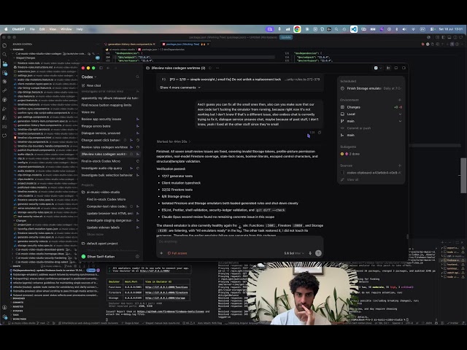Open the Firestore emulator UI link in terminal
The image size is (467, 350).
tap(166, 292)
